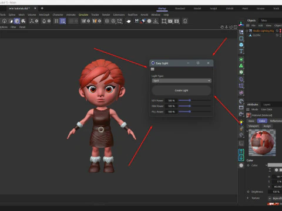282x211 pixels.
Task: Click the yellow Light icon in side palette
Action: (x=241, y=122)
